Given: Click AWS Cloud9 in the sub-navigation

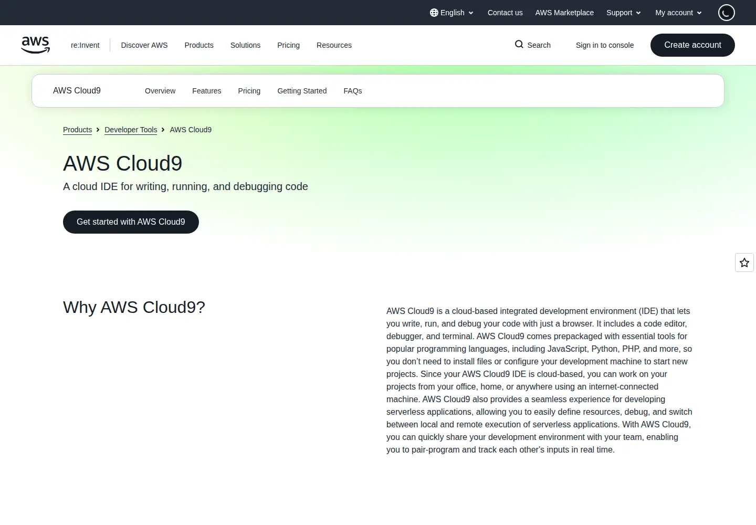Looking at the screenshot, I should [x=77, y=90].
